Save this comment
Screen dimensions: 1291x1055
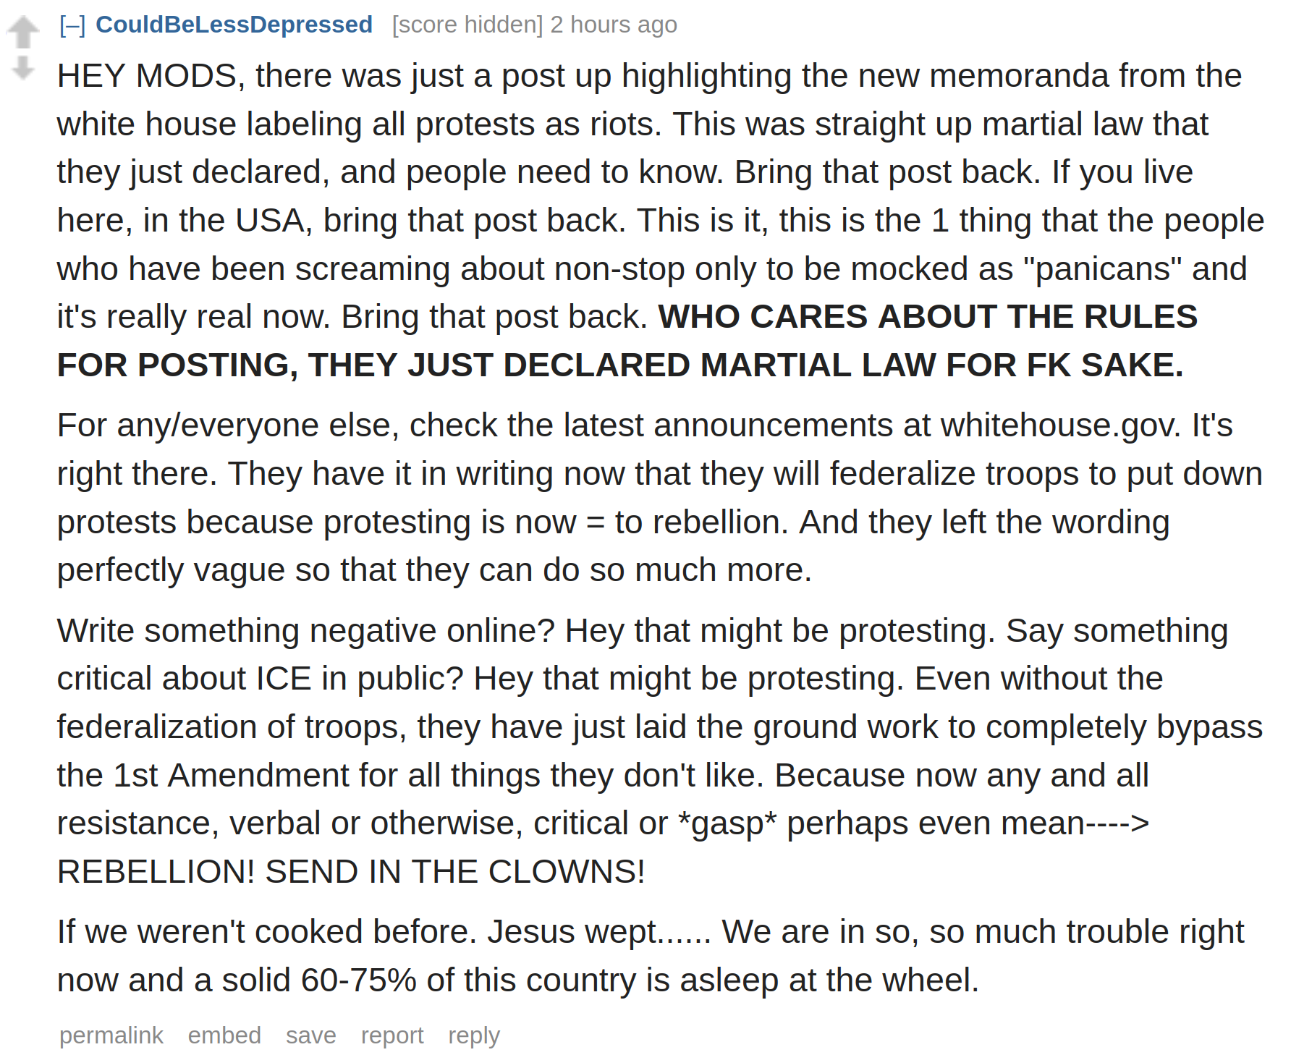point(311,1035)
